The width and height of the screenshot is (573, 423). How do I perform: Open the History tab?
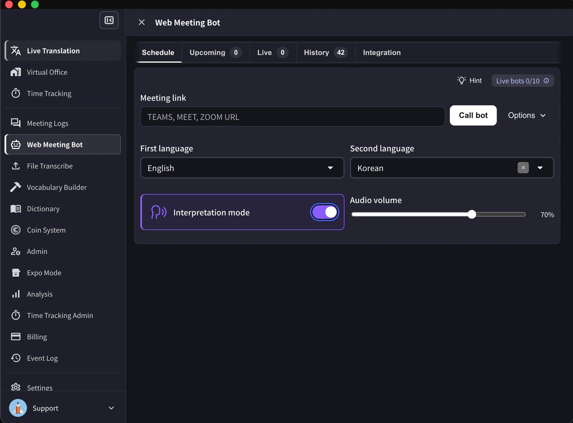(x=326, y=53)
